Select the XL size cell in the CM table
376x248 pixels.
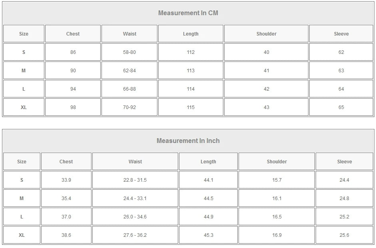coord(24,107)
